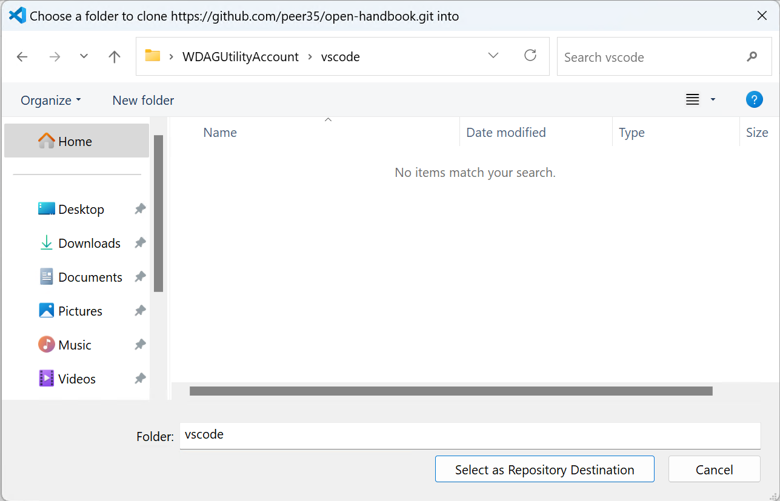This screenshot has height=501, width=780.
Task: Click the folder icon in address bar
Action: click(152, 56)
